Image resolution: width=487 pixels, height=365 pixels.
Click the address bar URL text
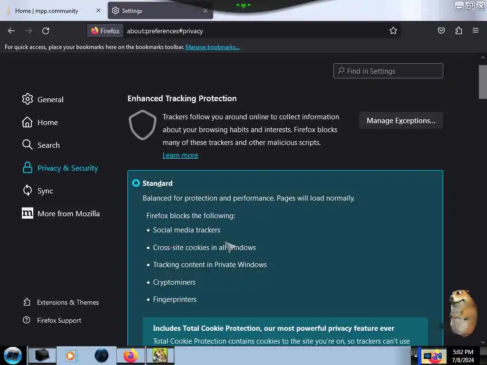tap(165, 31)
